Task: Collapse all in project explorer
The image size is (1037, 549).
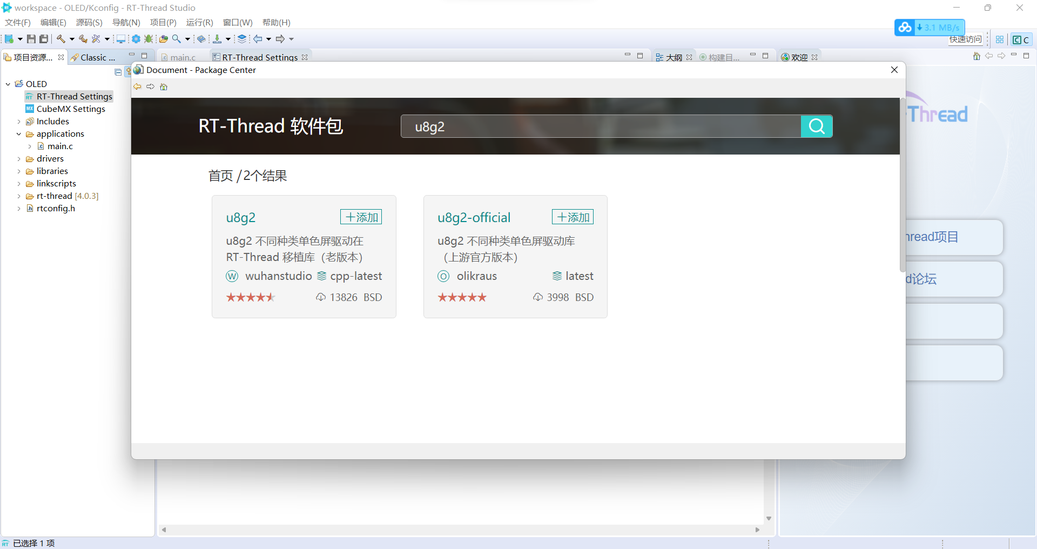Action: tap(118, 72)
